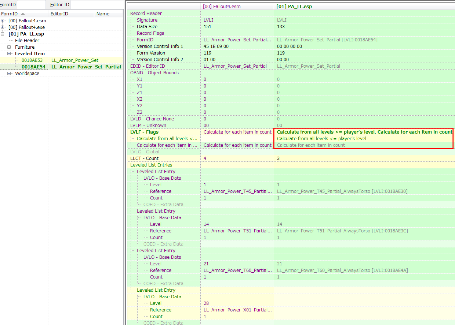Image resolution: width=455 pixels, height=325 pixels.
Task: Select the Form Version row label
Action: tap(151, 53)
